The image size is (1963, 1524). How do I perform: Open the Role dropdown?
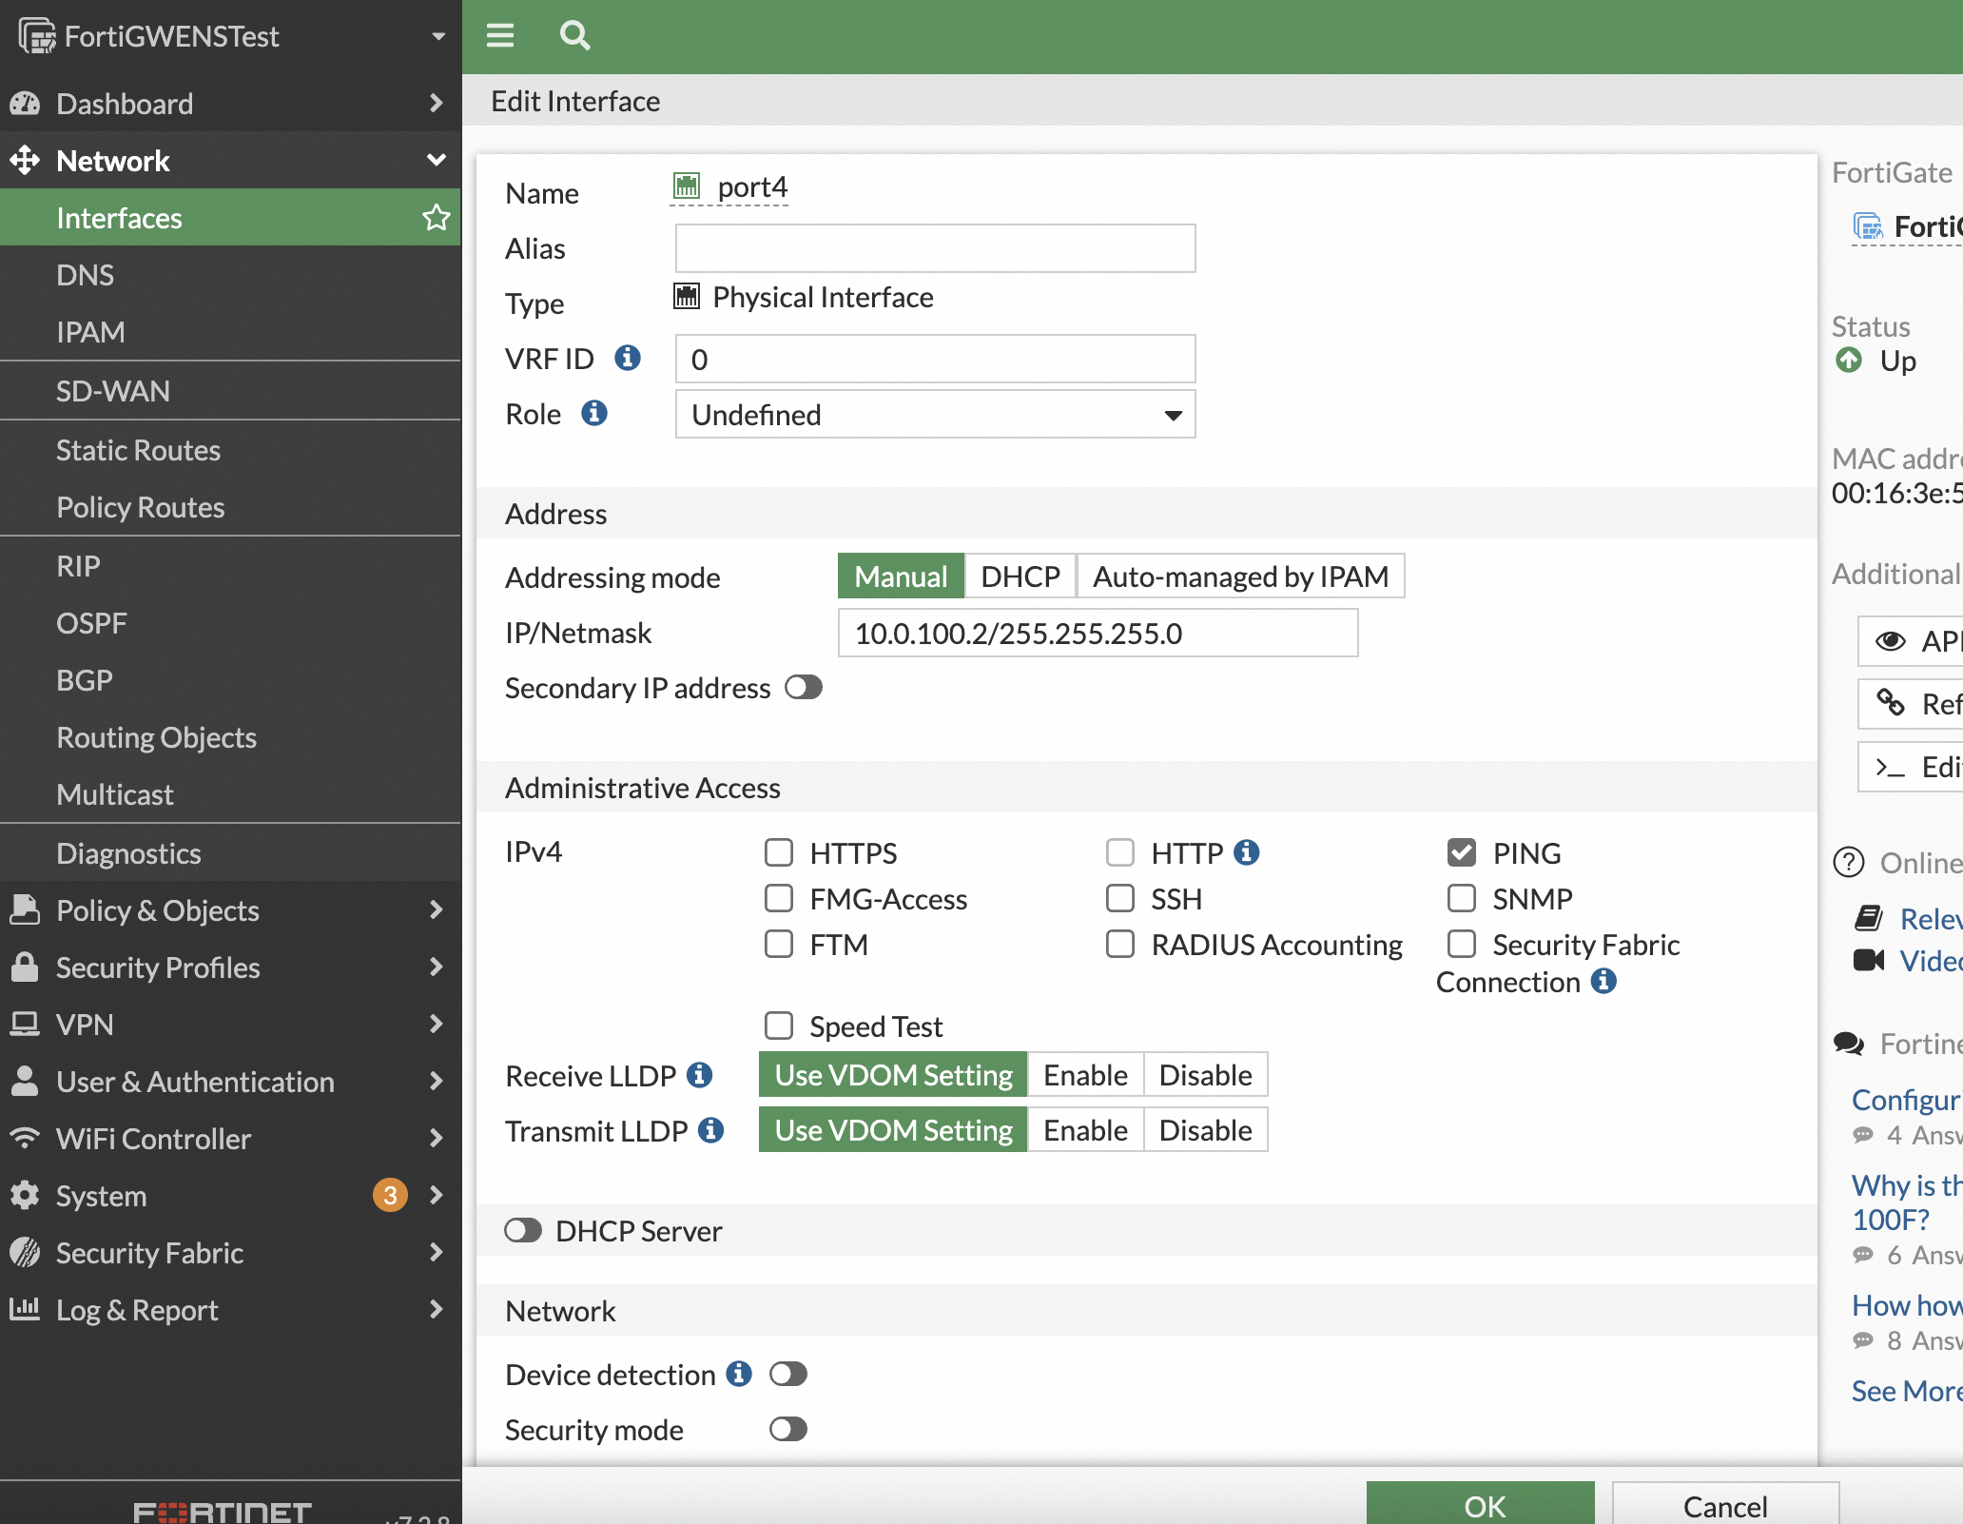pyautogui.click(x=935, y=415)
